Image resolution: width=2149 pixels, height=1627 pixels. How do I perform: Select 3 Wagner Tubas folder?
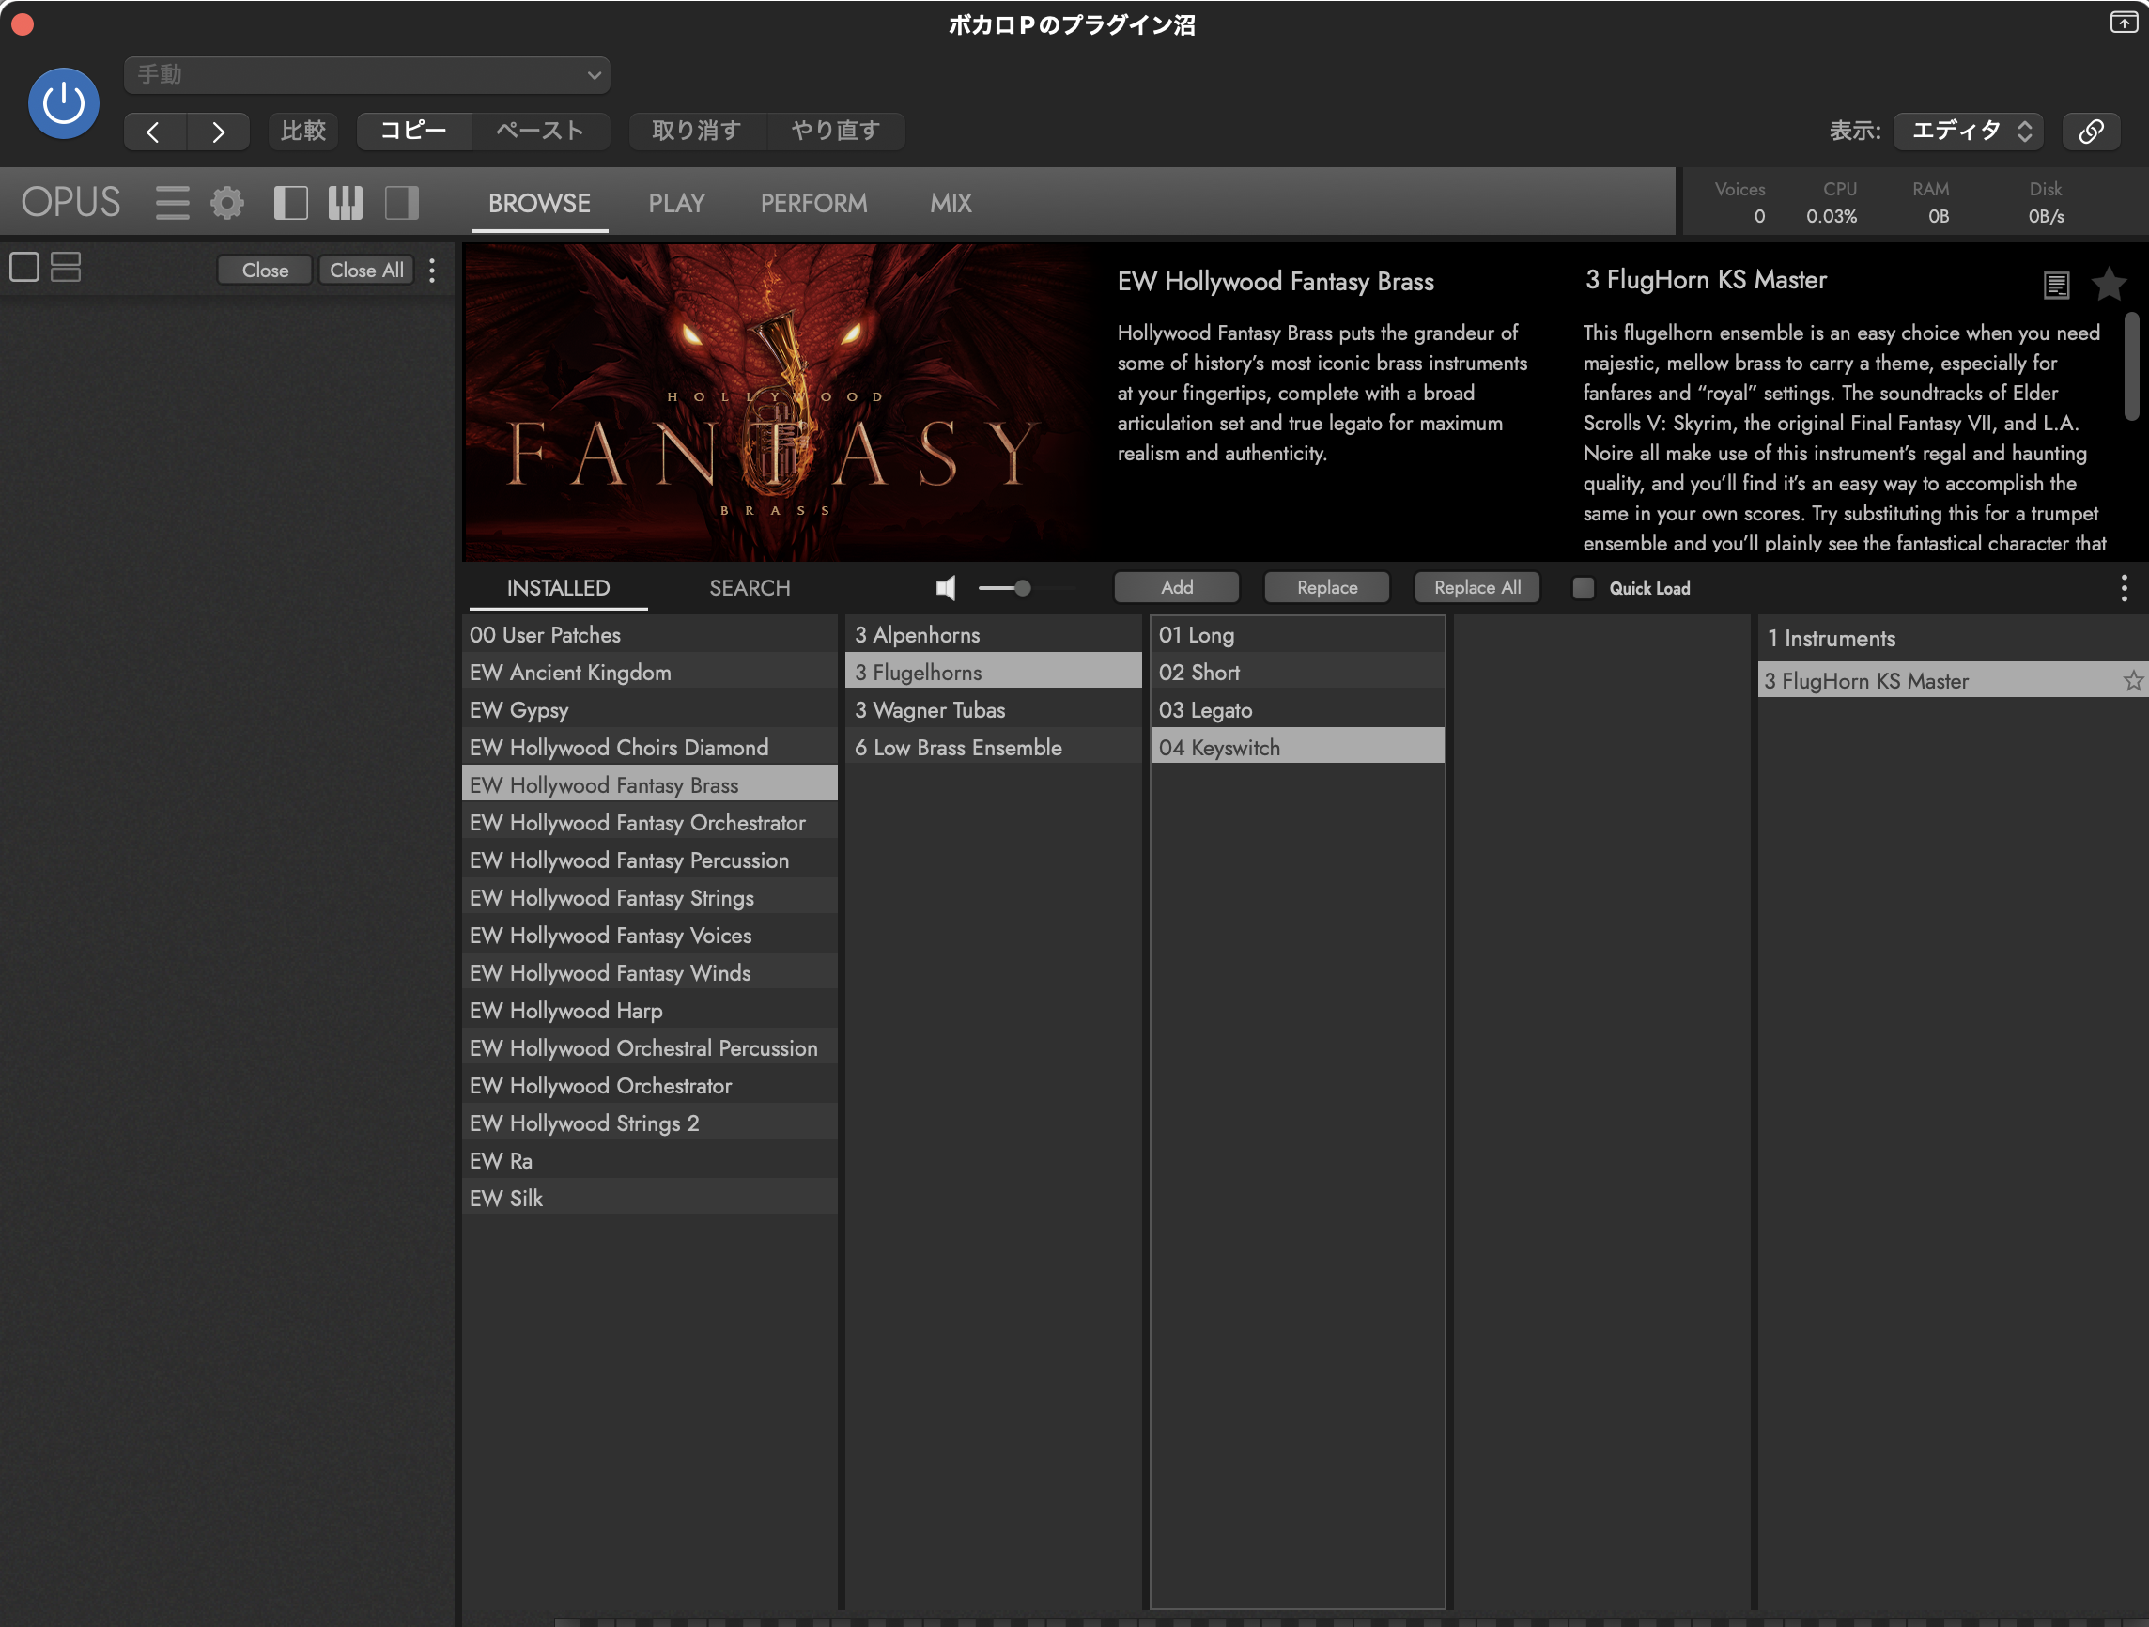tap(994, 710)
